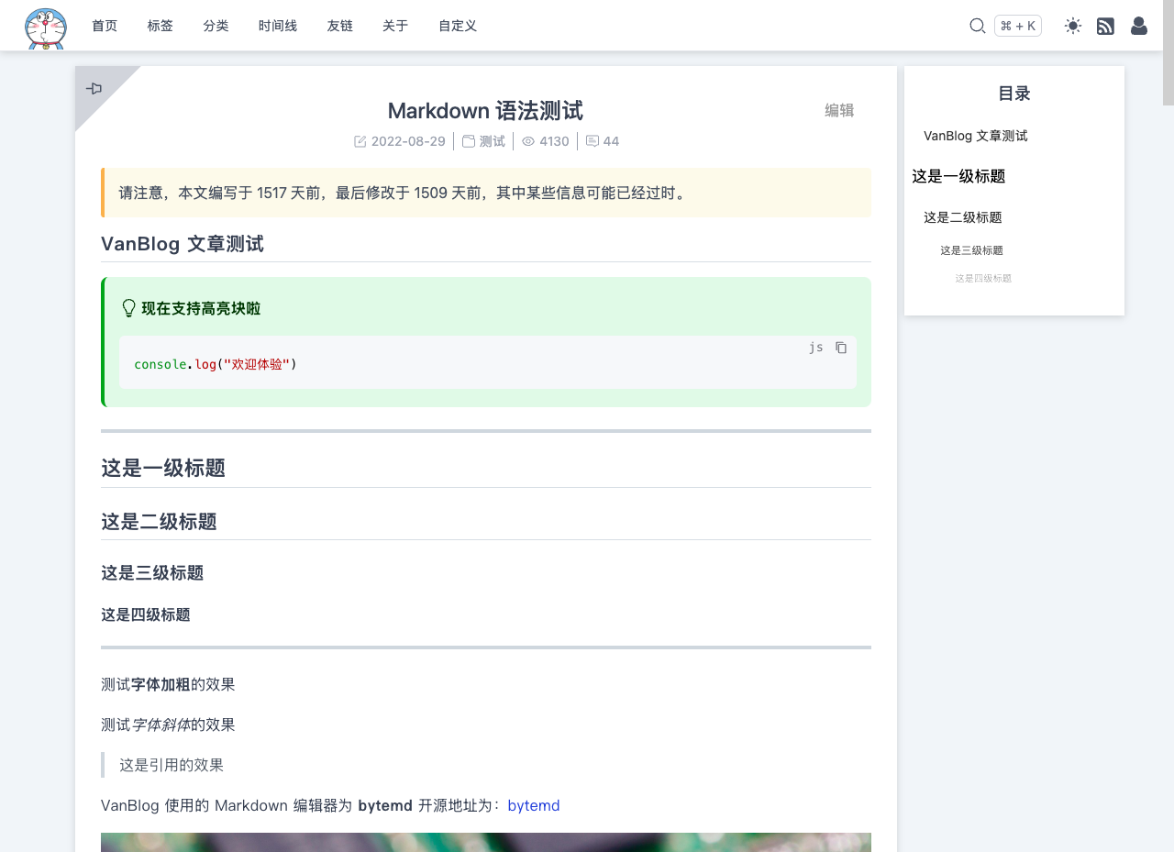This screenshot has width=1174, height=852.
Task: Open the 关于 nav item
Action: 395,26
